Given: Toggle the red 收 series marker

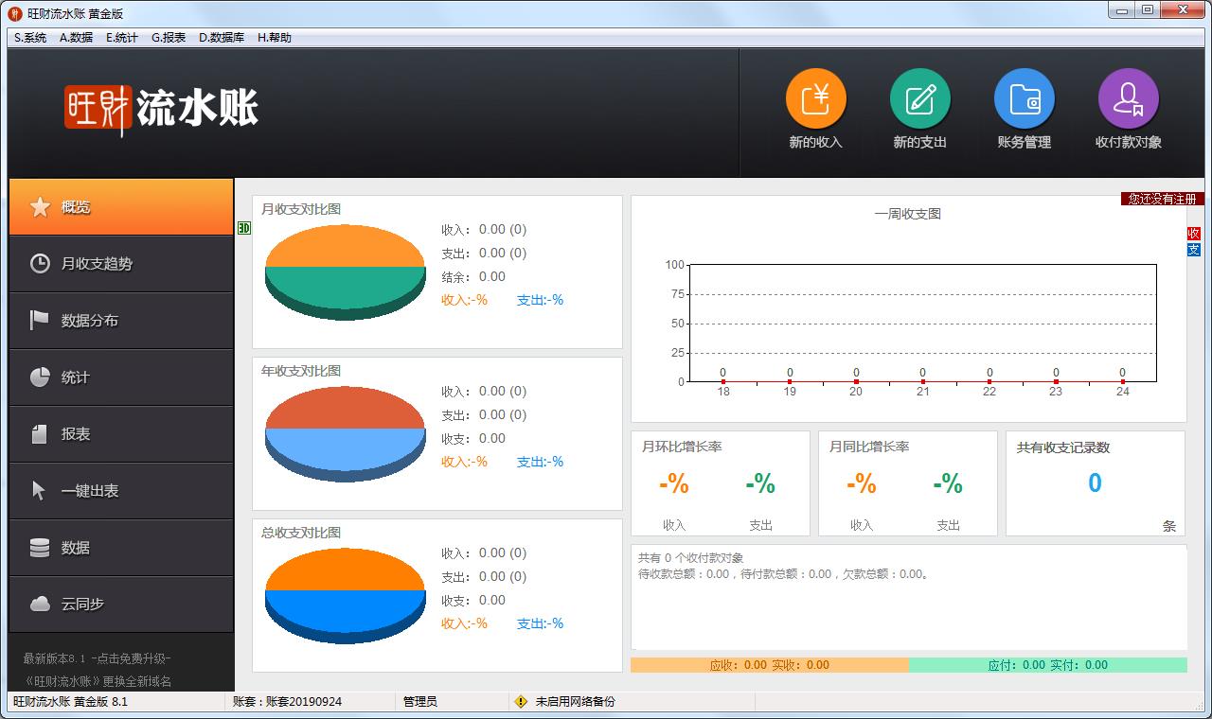Looking at the screenshot, I should click(x=1194, y=234).
